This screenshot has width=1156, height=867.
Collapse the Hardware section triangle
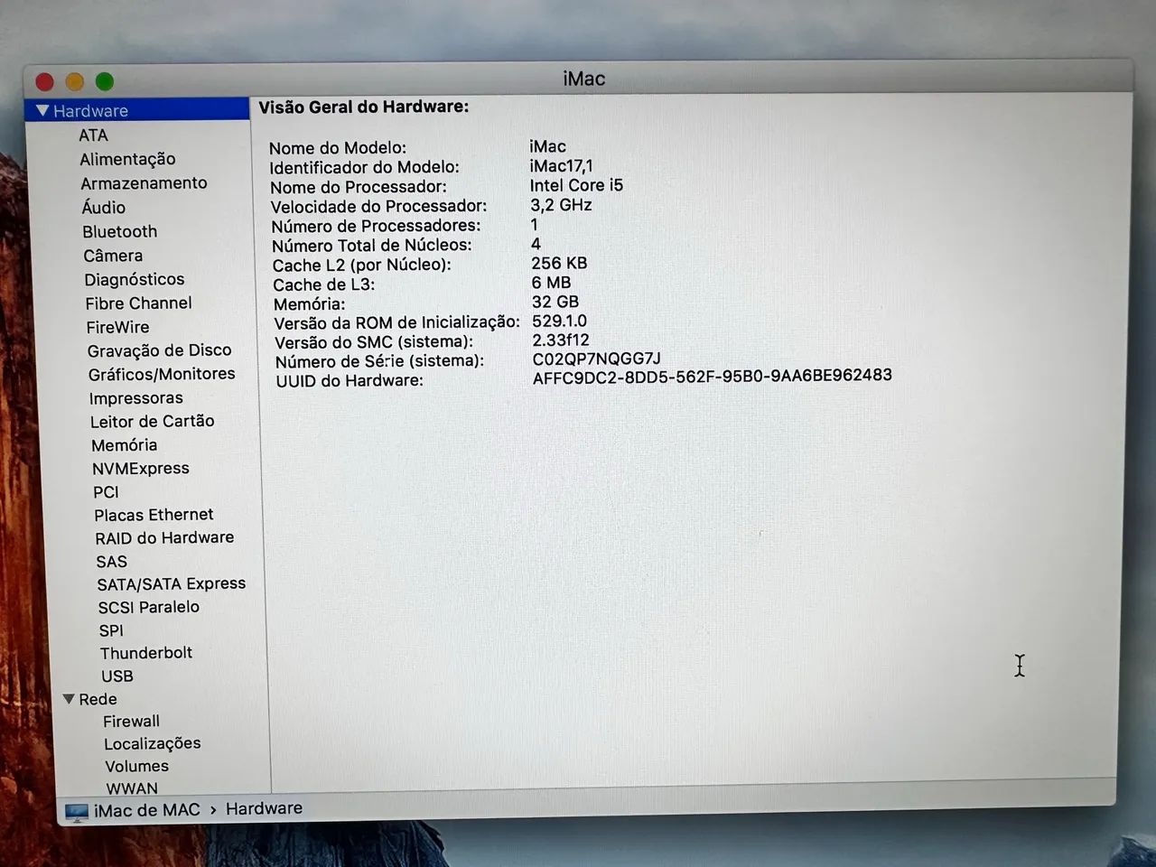(42, 110)
